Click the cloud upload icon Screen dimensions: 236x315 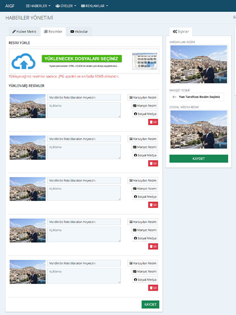tap(26, 61)
